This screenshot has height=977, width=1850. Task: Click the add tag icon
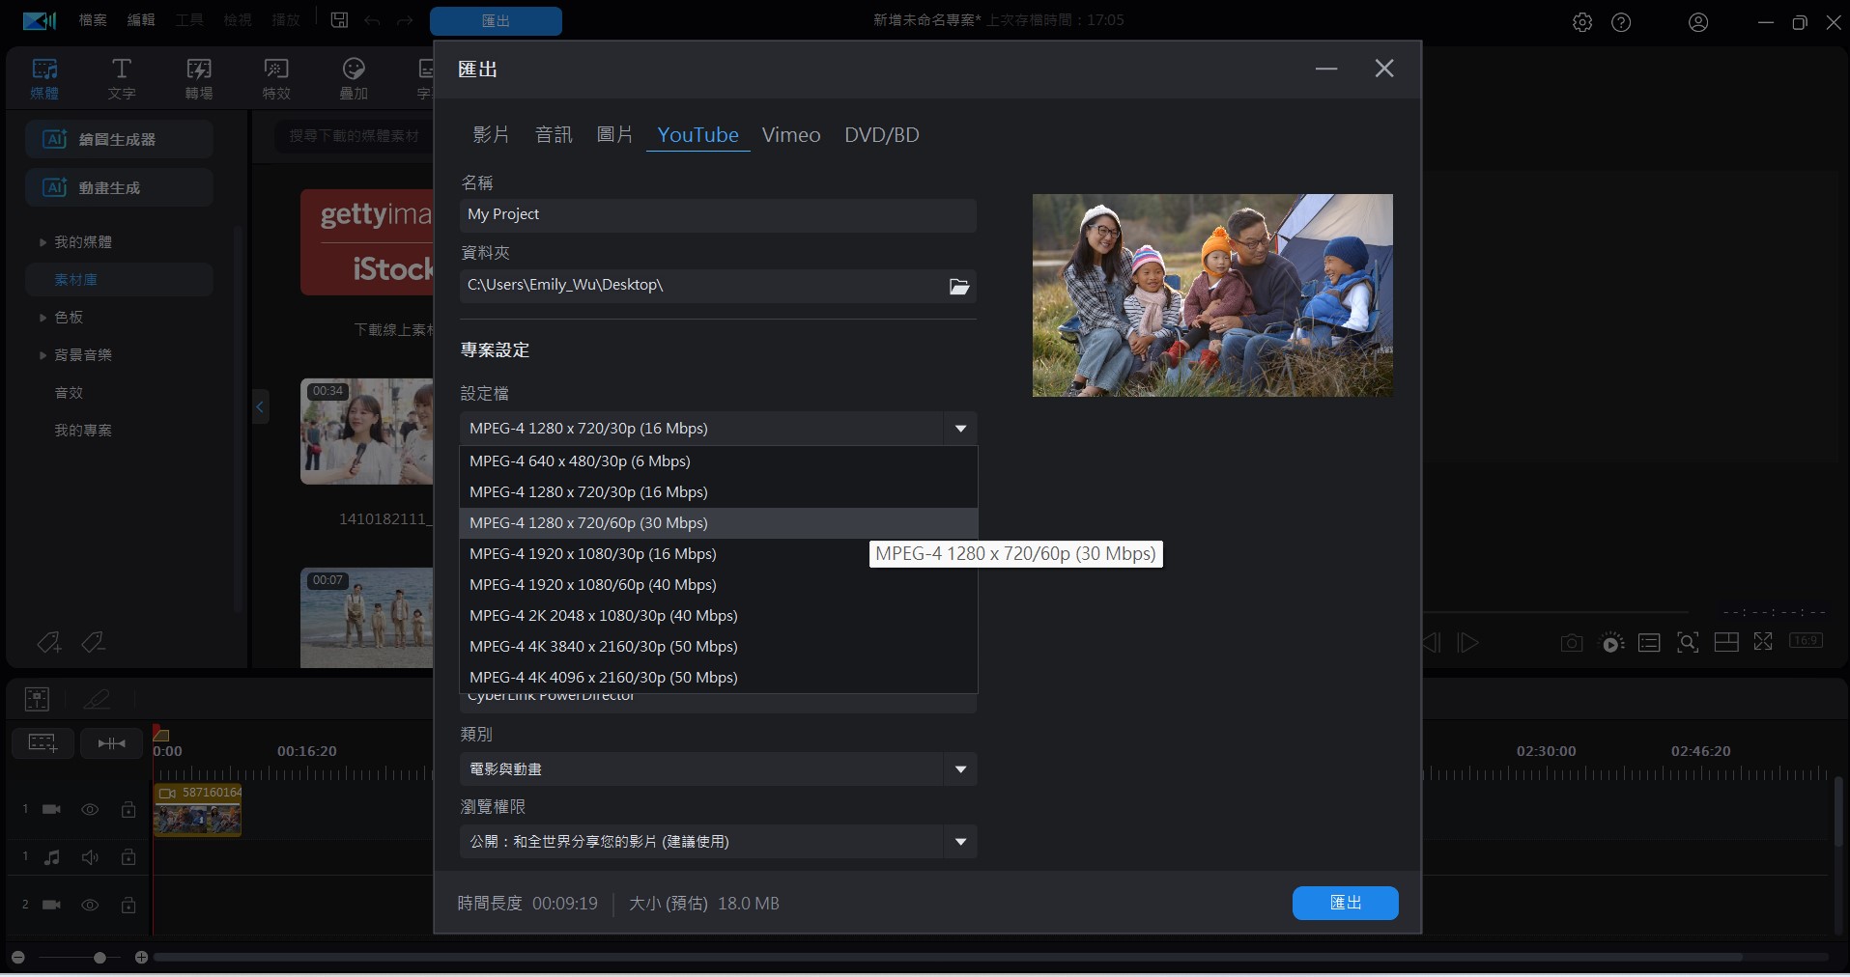[x=49, y=642]
